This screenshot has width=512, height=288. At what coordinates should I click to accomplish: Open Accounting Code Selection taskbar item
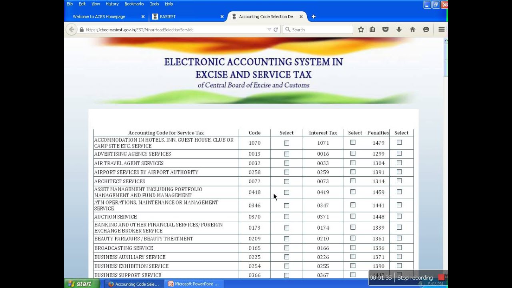[134, 284]
